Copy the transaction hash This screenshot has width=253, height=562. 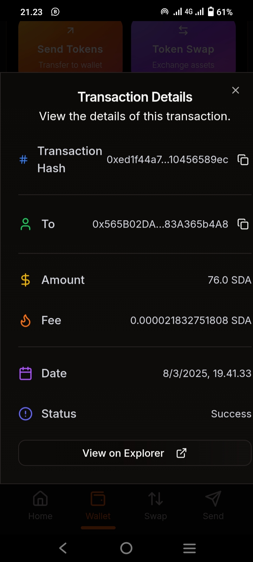[243, 160]
